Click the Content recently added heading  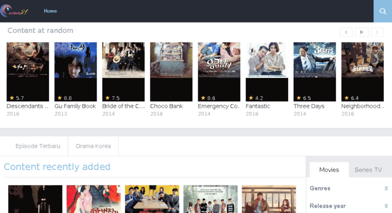pos(57,167)
